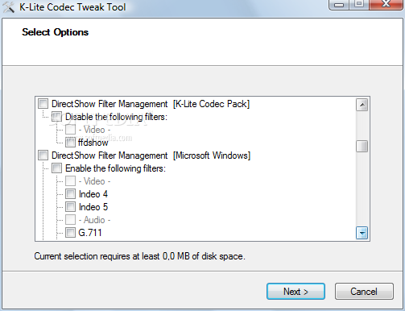This screenshot has height=311, width=405.
Task: Tick DirectShow Filter Management K-Lite Codec Pack checkbox
Action: coord(43,104)
